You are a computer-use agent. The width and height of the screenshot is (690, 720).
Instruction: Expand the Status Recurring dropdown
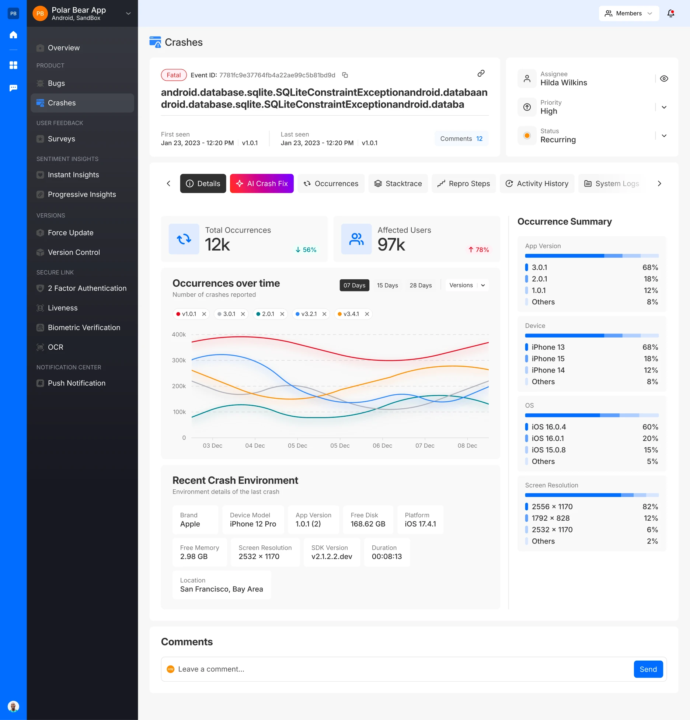point(664,136)
